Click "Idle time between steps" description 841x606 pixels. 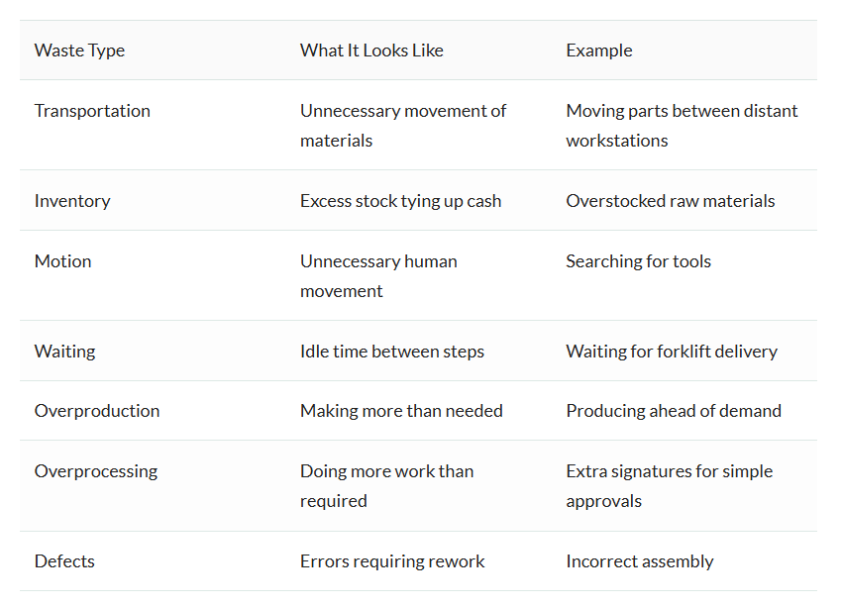pyautogui.click(x=392, y=352)
